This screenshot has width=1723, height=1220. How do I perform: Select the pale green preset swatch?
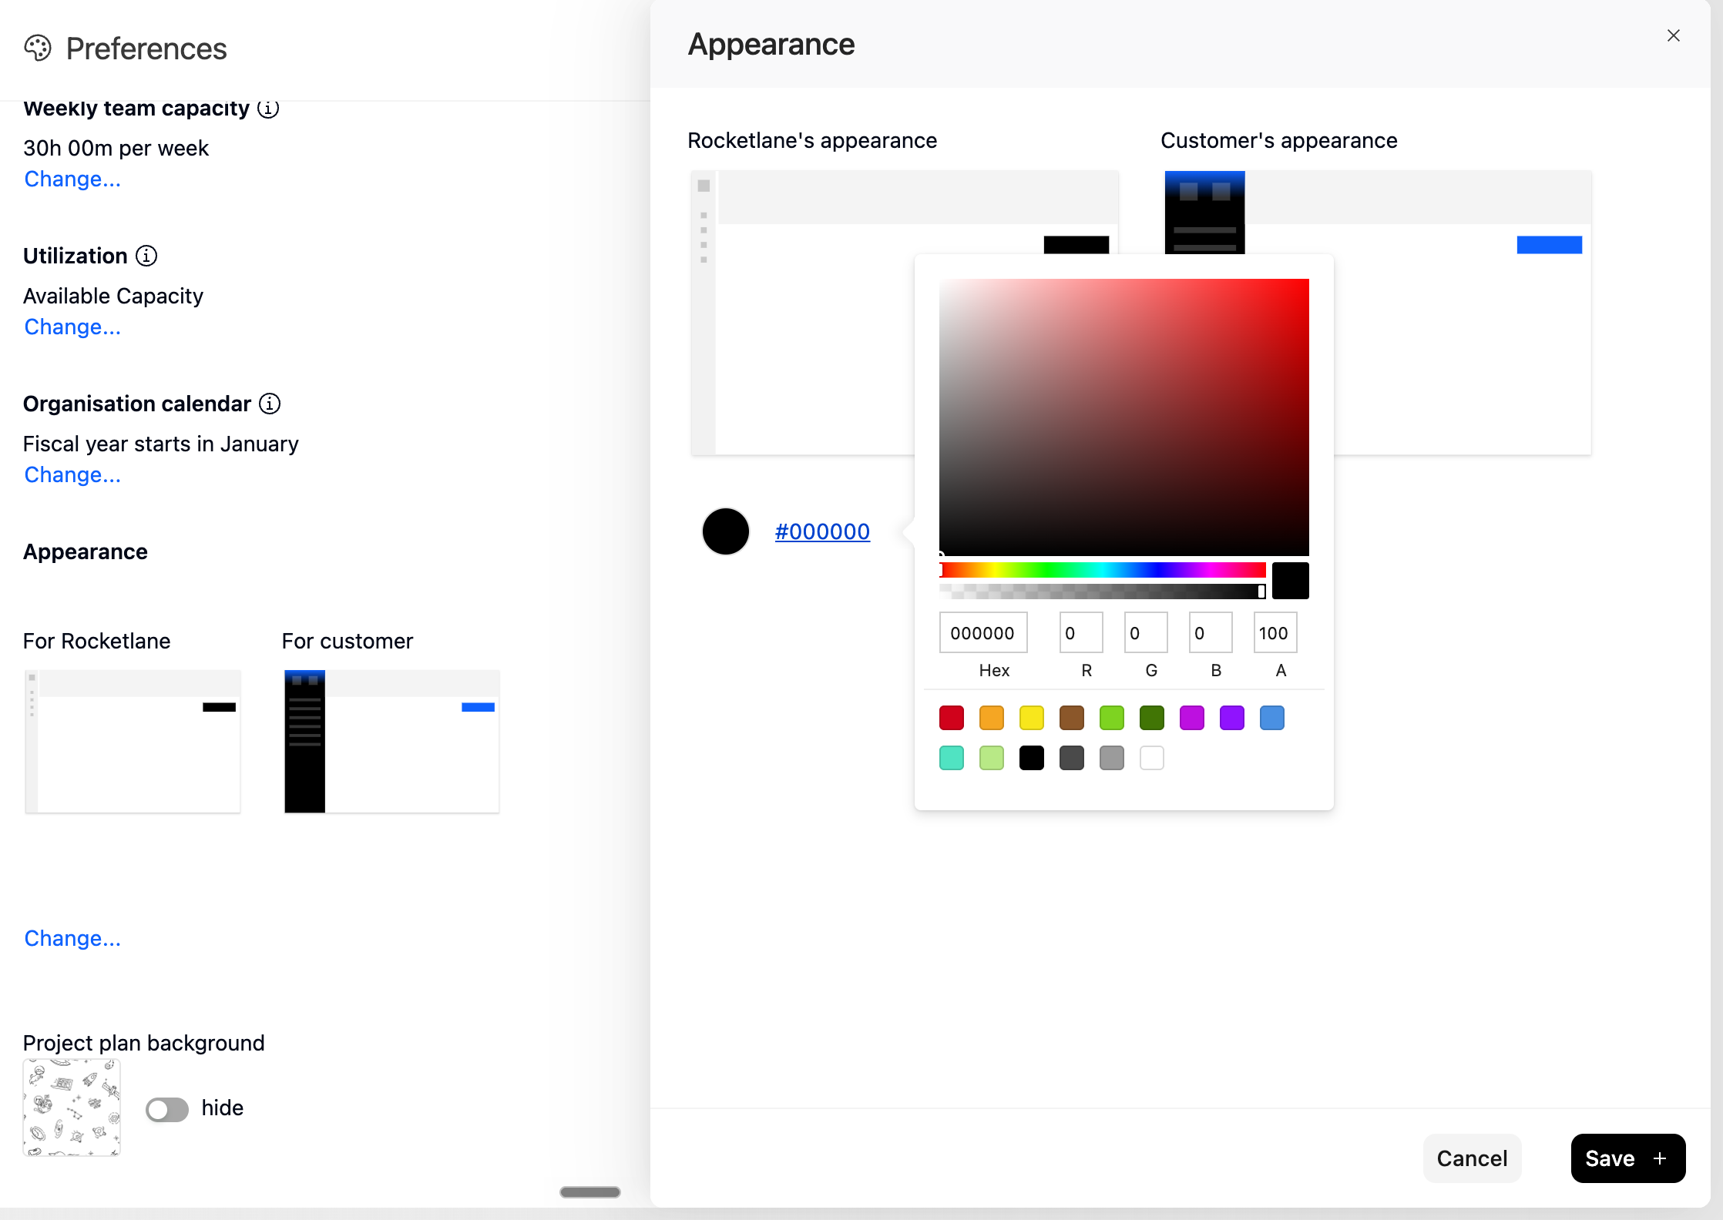pyautogui.click(x=992, y=758)
